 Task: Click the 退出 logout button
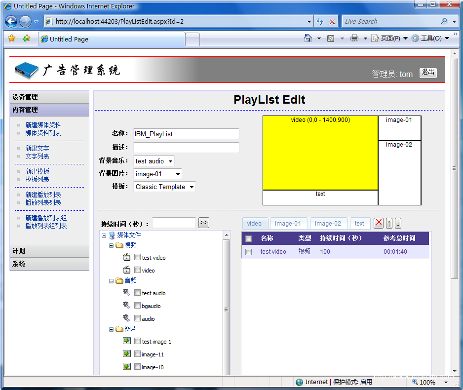click(428, 73)
